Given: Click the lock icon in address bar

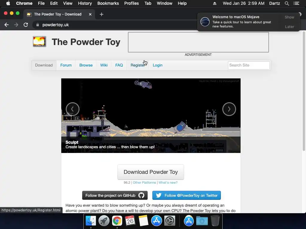Looking at the screenshot, I should pyautogui.click(x=38, y=25).
